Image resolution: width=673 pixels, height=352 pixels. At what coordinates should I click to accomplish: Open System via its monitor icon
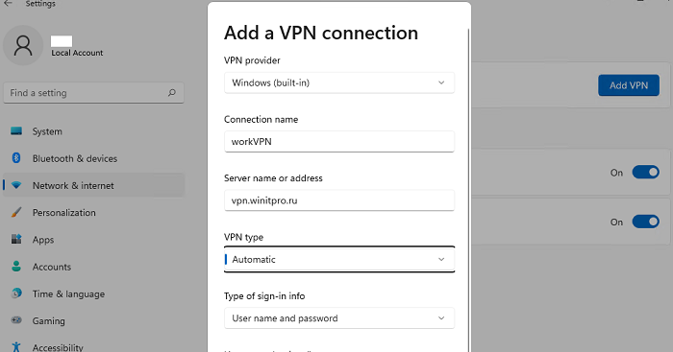point(16,131)
